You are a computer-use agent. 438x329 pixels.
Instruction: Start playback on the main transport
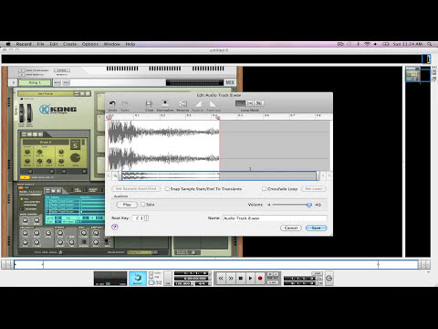pos(250,278)
